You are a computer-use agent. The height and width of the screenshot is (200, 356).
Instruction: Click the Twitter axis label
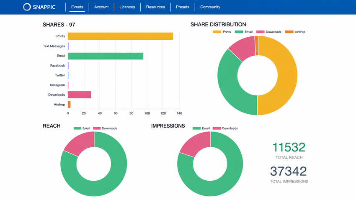point(60,75)
